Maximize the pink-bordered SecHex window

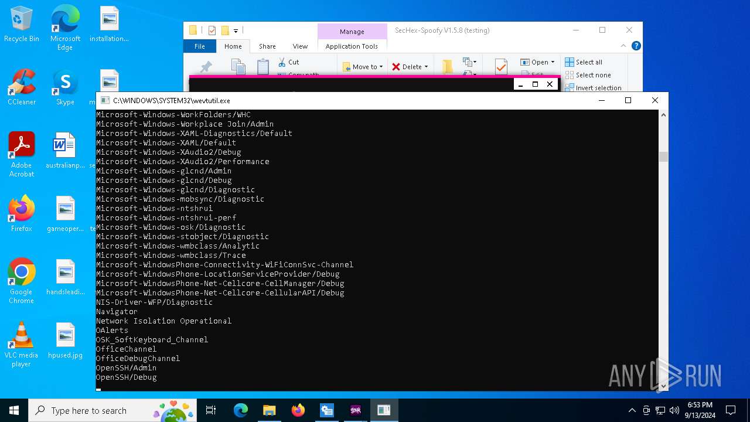tap(535, 84)
